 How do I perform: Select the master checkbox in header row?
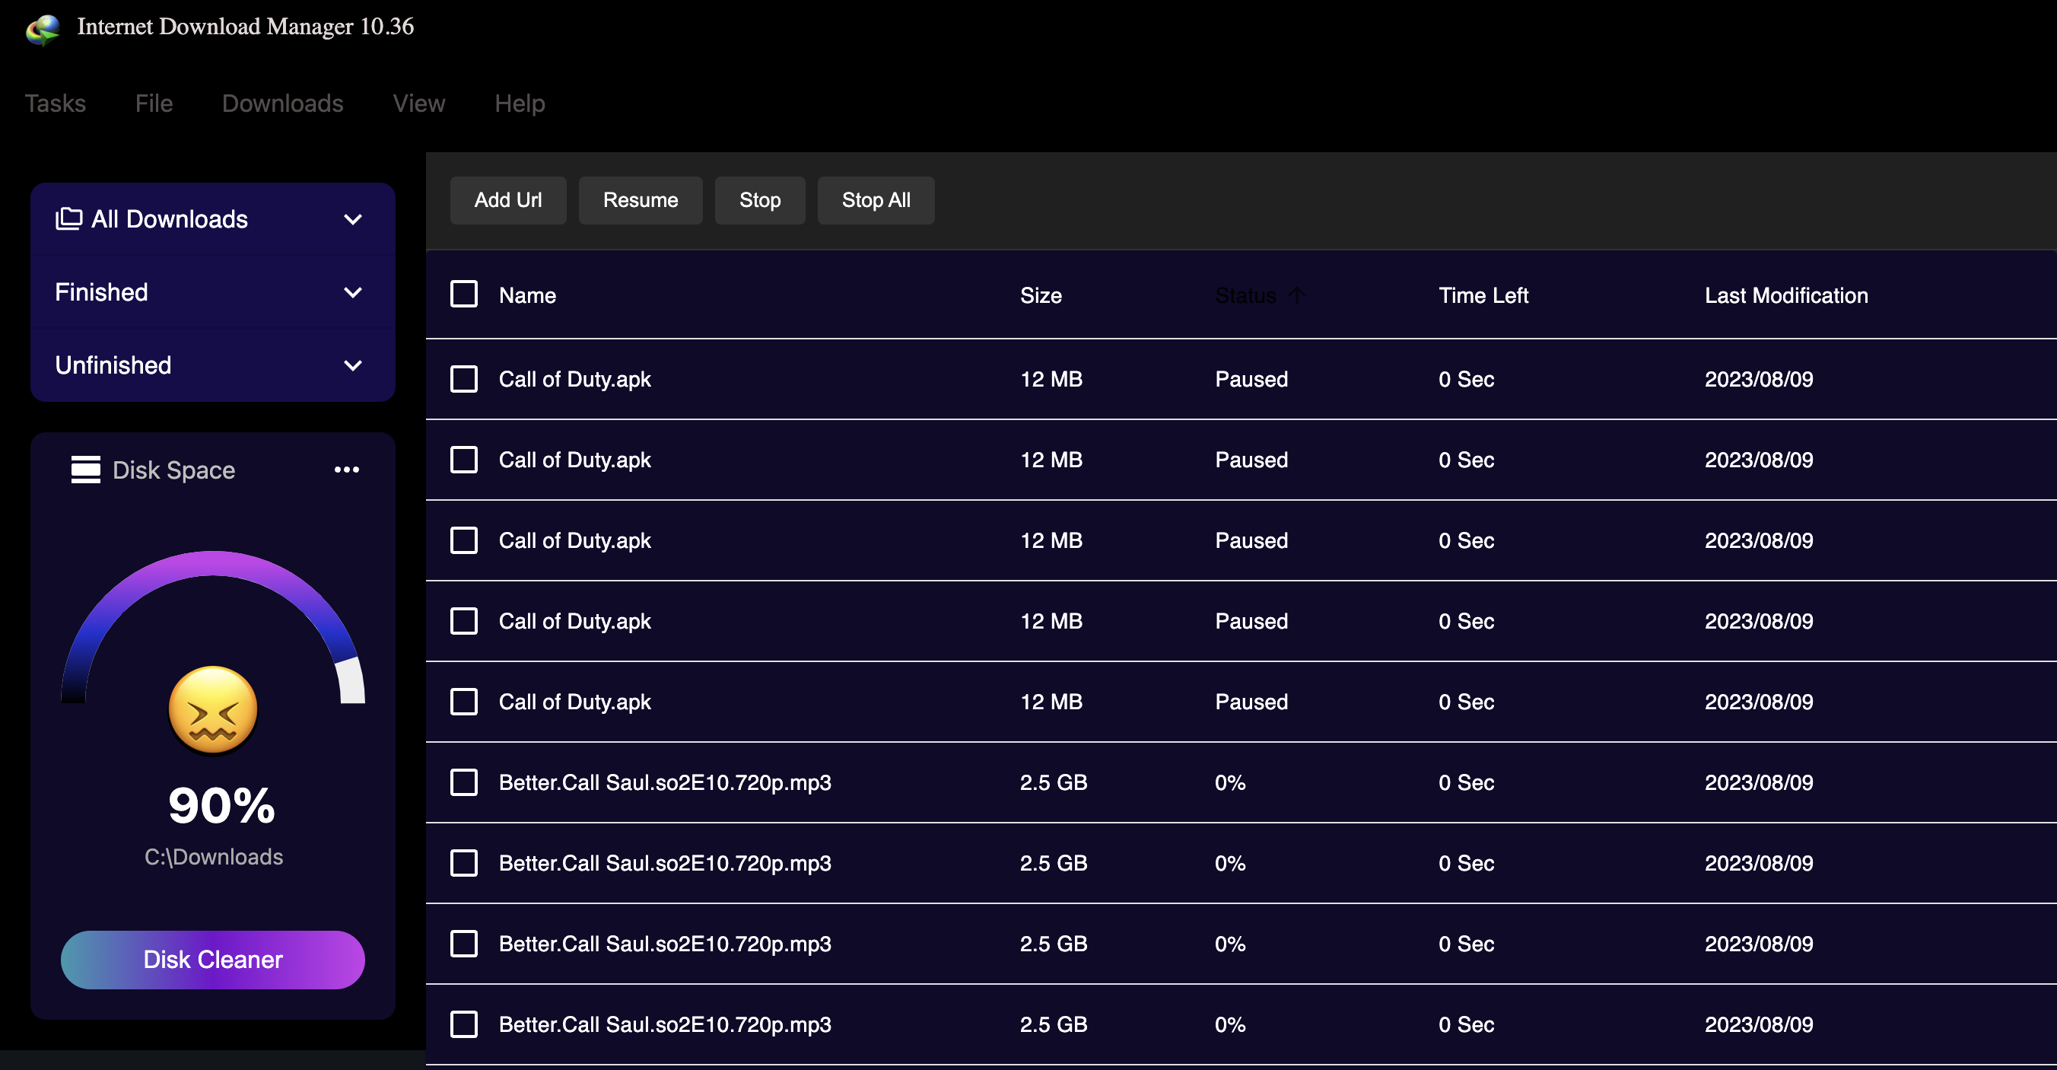464,294
